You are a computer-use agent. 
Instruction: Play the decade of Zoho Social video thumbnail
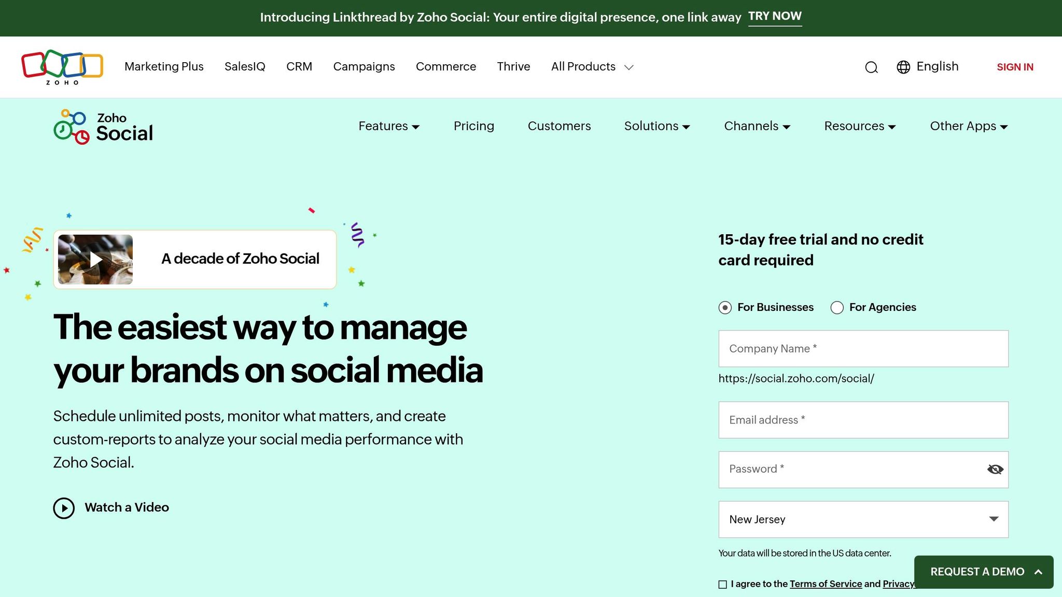pyautogui.click(x=95, y=260)
